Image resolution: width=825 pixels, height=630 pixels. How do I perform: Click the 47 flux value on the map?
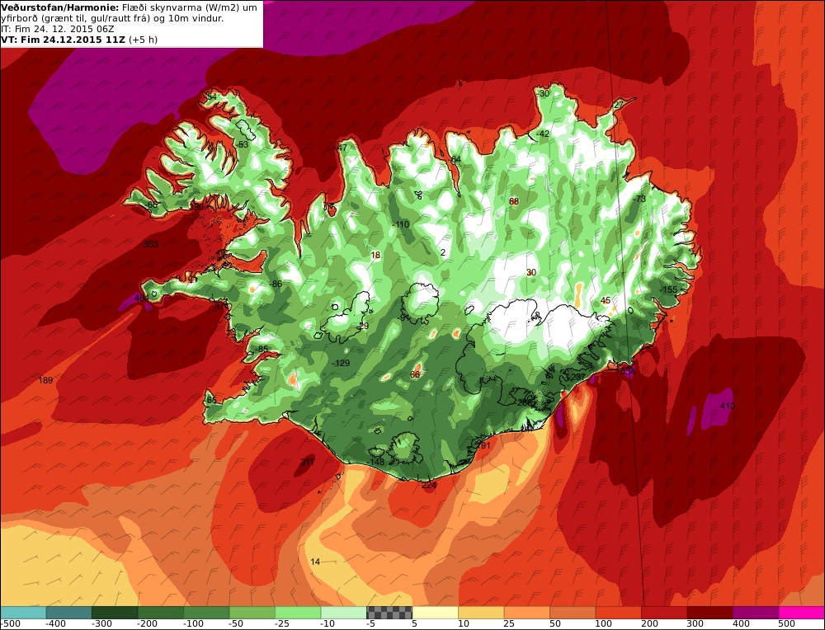click(x=342, y=148)
